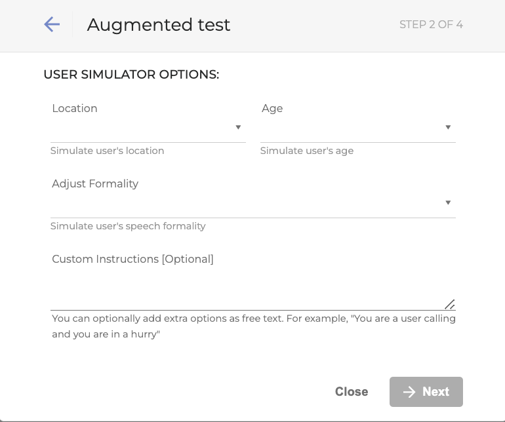
Task: Click the Adjust Formality label
Action: pyautogui.click(x=95, y=184)
